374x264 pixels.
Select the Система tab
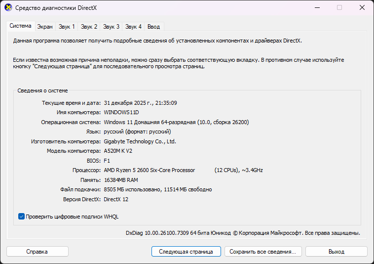[x=21, y=26]
